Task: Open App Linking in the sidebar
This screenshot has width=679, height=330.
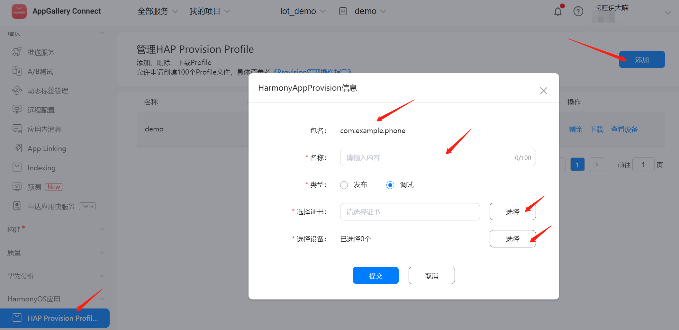Action: click(x=47, y=148)
